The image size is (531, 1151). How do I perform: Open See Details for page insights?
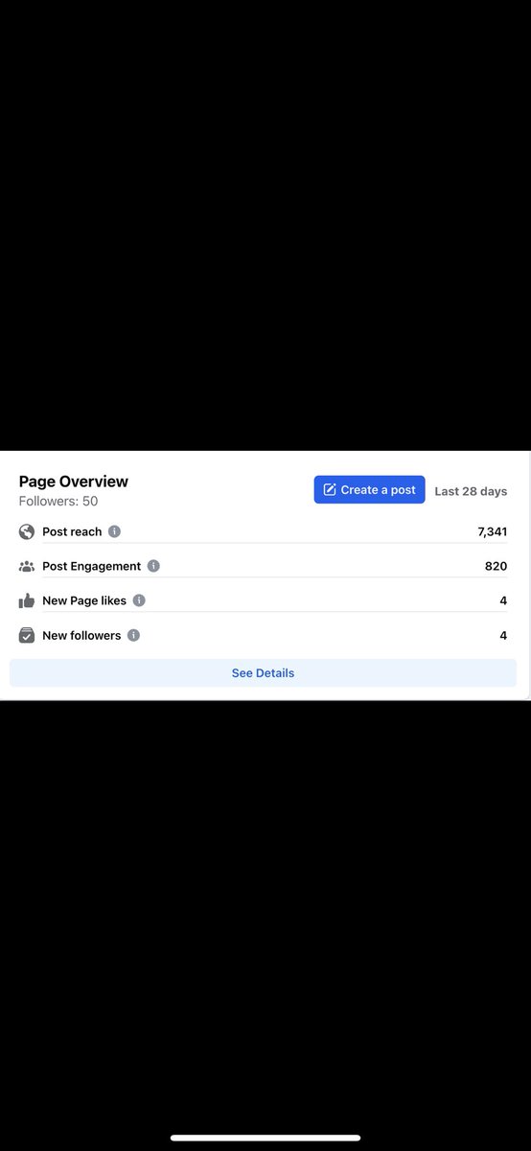[x=263, y=672]
